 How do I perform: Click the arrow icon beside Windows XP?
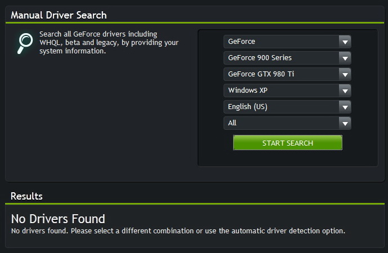(x=345, y=91)
